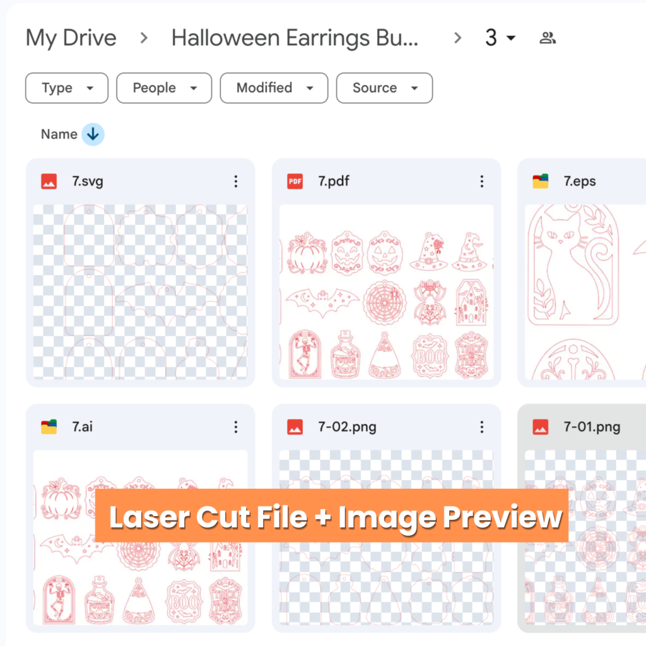Open the more options menu for 7-02.png

click(481, 427)
